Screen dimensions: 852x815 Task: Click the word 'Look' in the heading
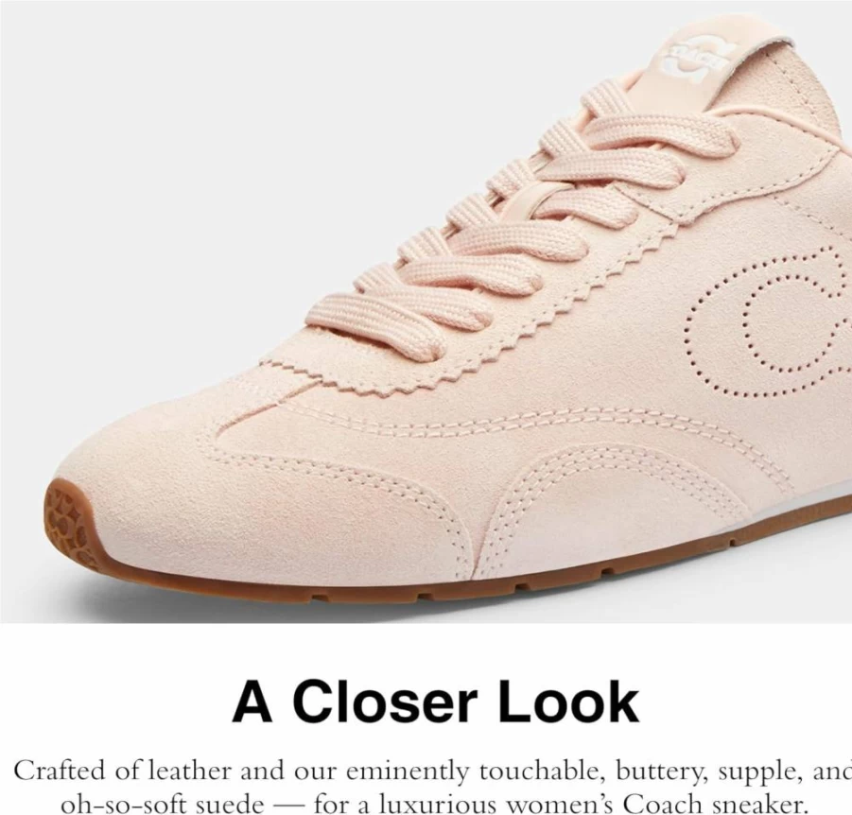tap(569, 702)
